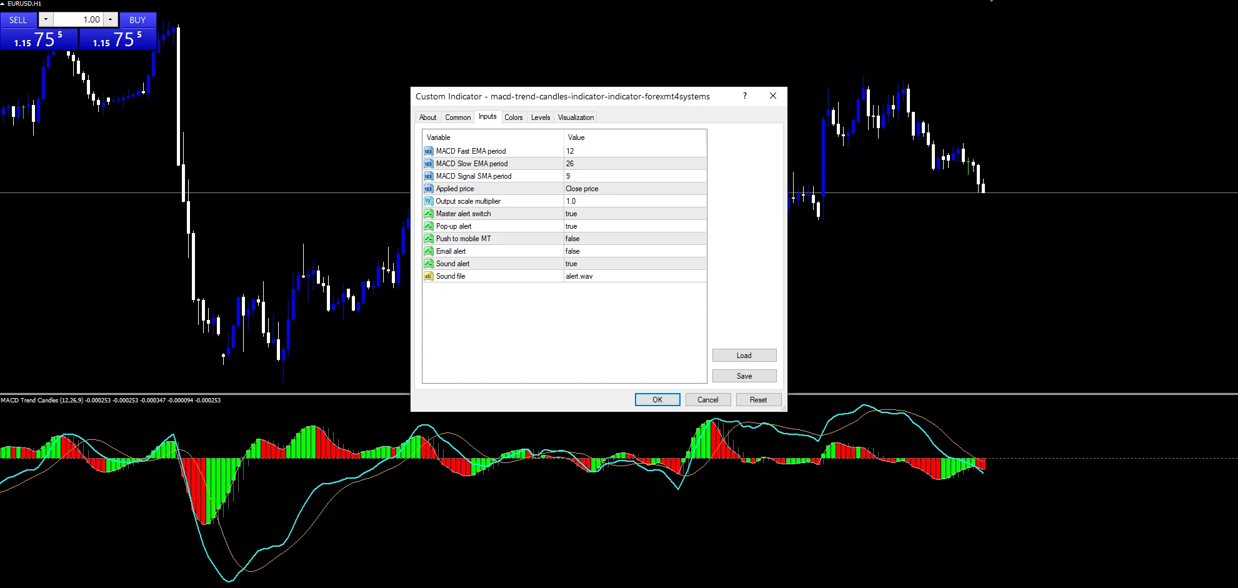Screen dimensions: 1238x588
Task: Click the SELL button
Action: point(18,20)
